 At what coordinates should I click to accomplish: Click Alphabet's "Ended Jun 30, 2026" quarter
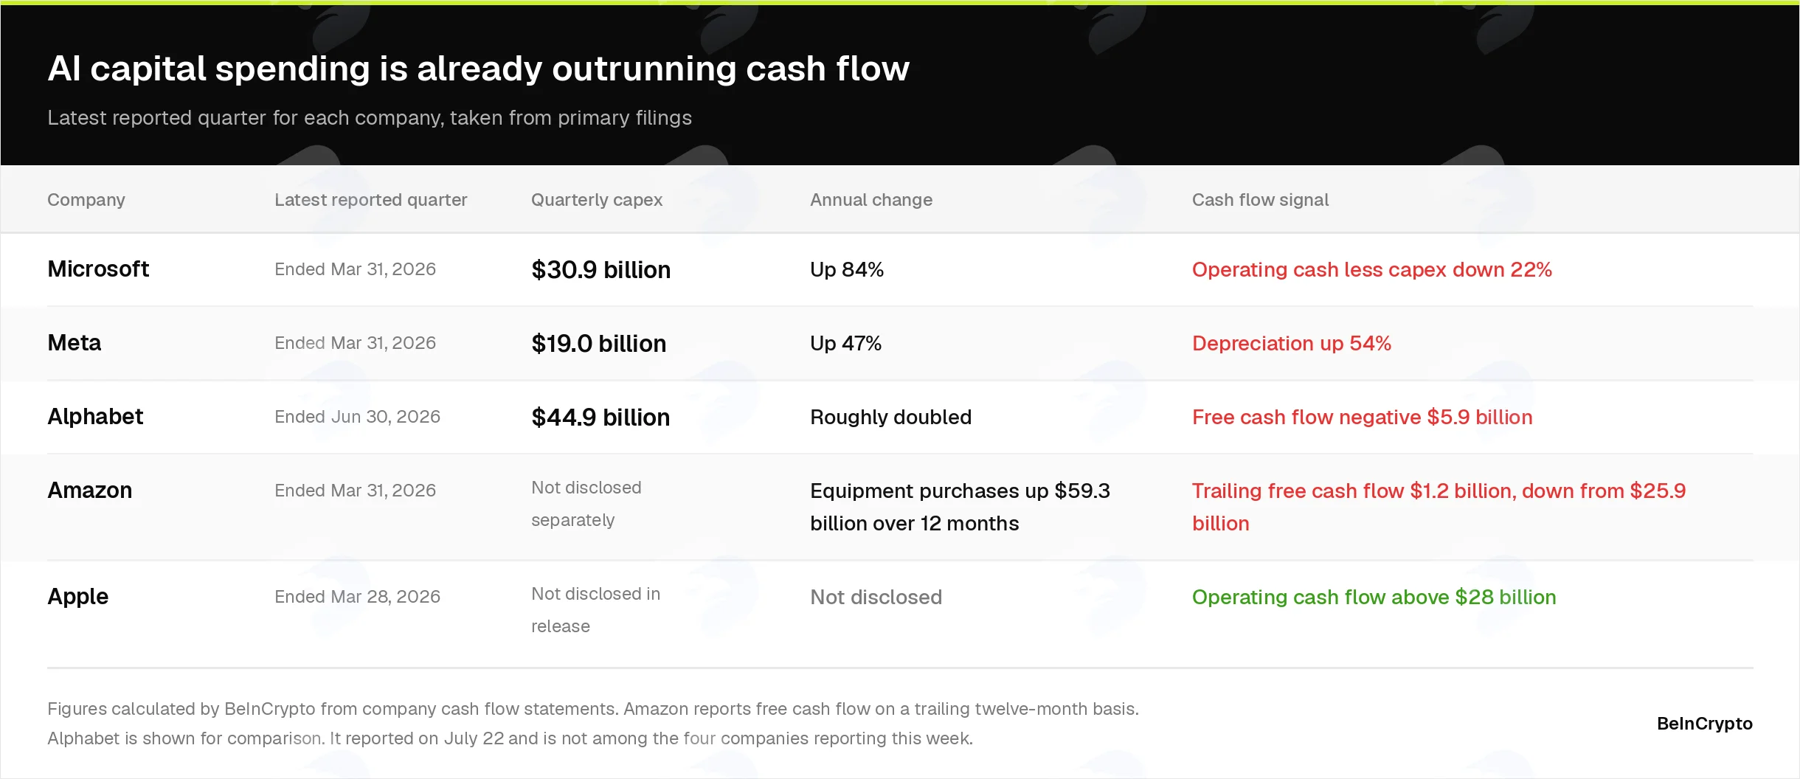coord(357,417)
